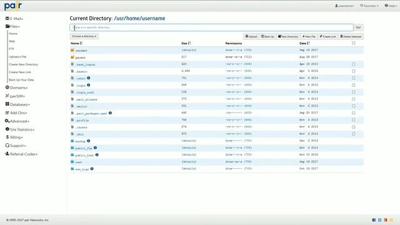Image resolution: width=400 pixels, height=225 pixels.
Task: Tick the checkbox for .mailrc
Action: pos(354,106)
